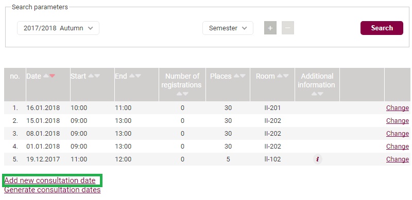Viewport: 412px width, 200px height.
Task: Sort Start column ascending
Action: pyautogui.click(x=91, y=76)
